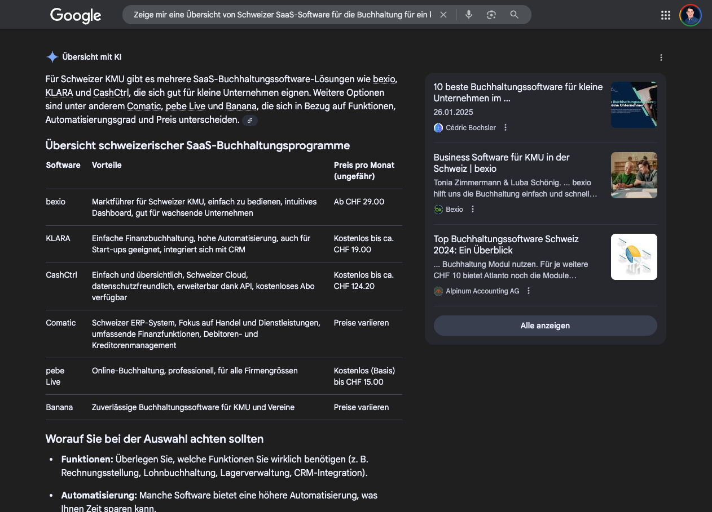Click the Banana row 'Preise variieren' cell
This screenshot has width=712, height=512.
point(361,407)
